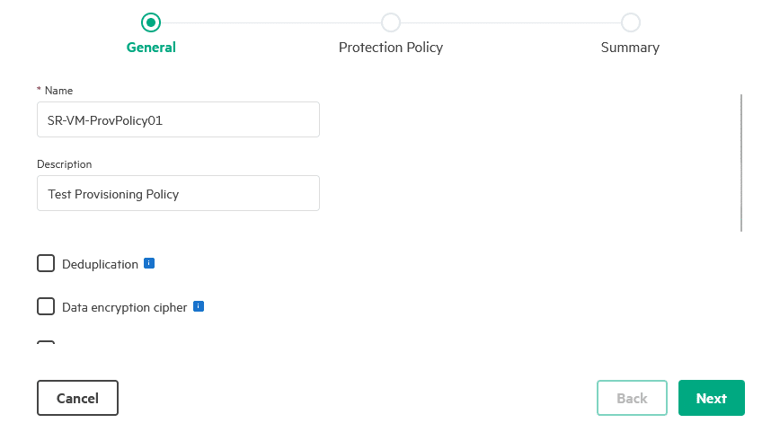Screen dimensions: 780x423
Task: Go to the Protection Policy step label
Action: [x=391, y=48]
